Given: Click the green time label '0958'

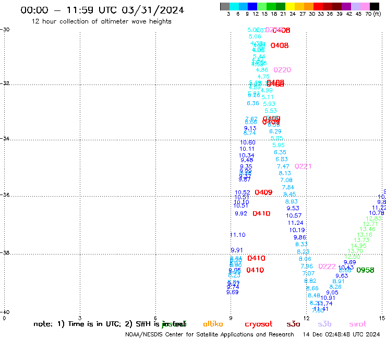Looking at the screenshot, I should [365, 270].
